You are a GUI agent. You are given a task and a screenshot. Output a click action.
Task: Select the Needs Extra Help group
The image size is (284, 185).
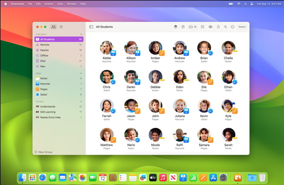59,118
